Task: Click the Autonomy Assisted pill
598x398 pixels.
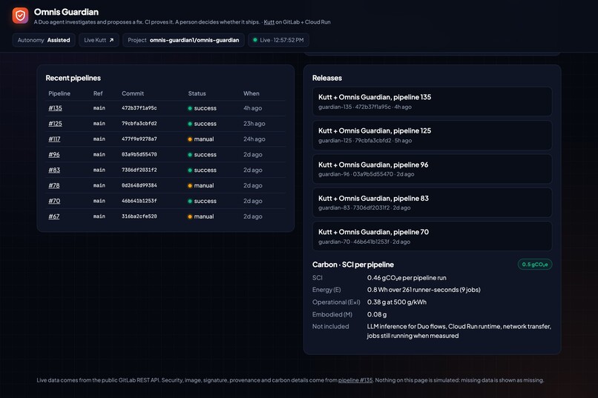Action: click(x=44, y=40)
